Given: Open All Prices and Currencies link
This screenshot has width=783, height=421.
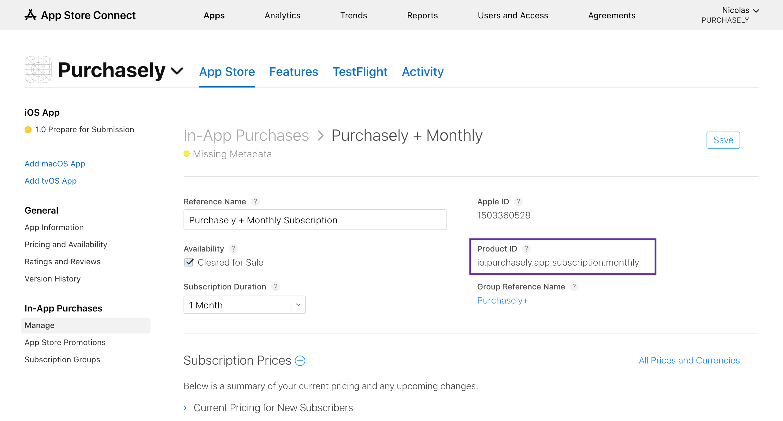Looking at the screenshot, I should tap(689, 360).
